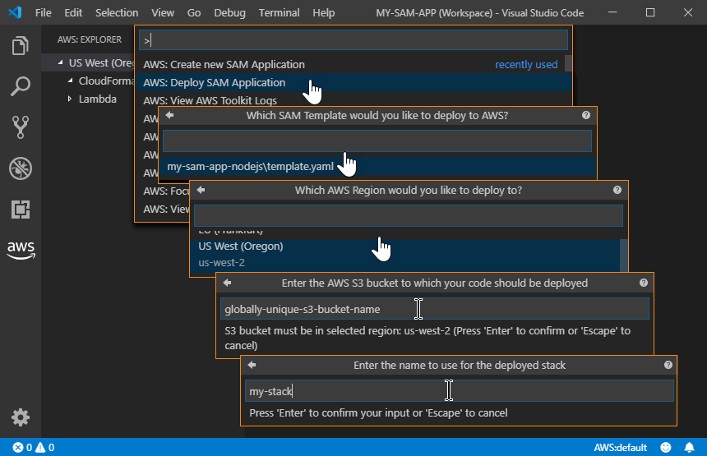Open the Selection menu
This screenshot has height=456, width=707.
pyautogui.click(x=117, y=12)
